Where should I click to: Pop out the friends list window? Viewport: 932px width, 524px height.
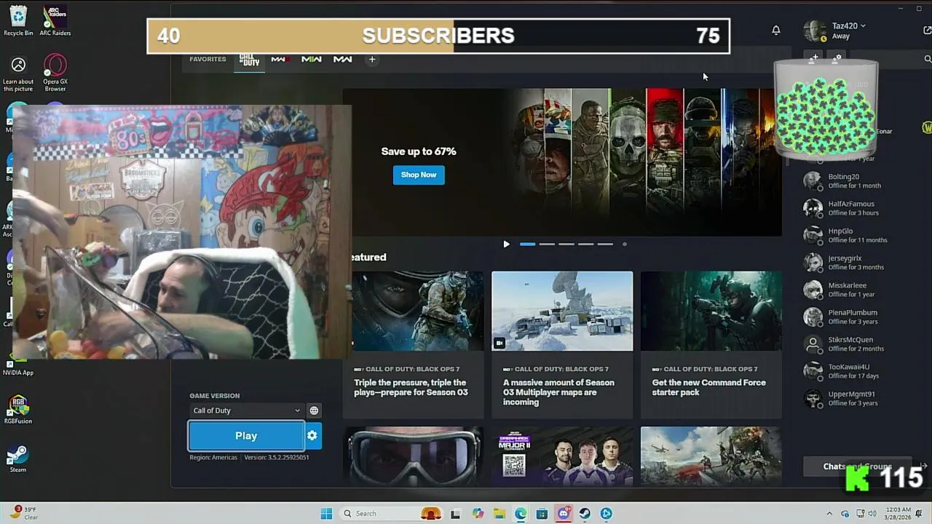click(x=927, y=31)
